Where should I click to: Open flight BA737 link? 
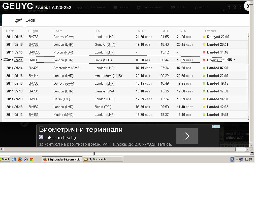[34, 37]
